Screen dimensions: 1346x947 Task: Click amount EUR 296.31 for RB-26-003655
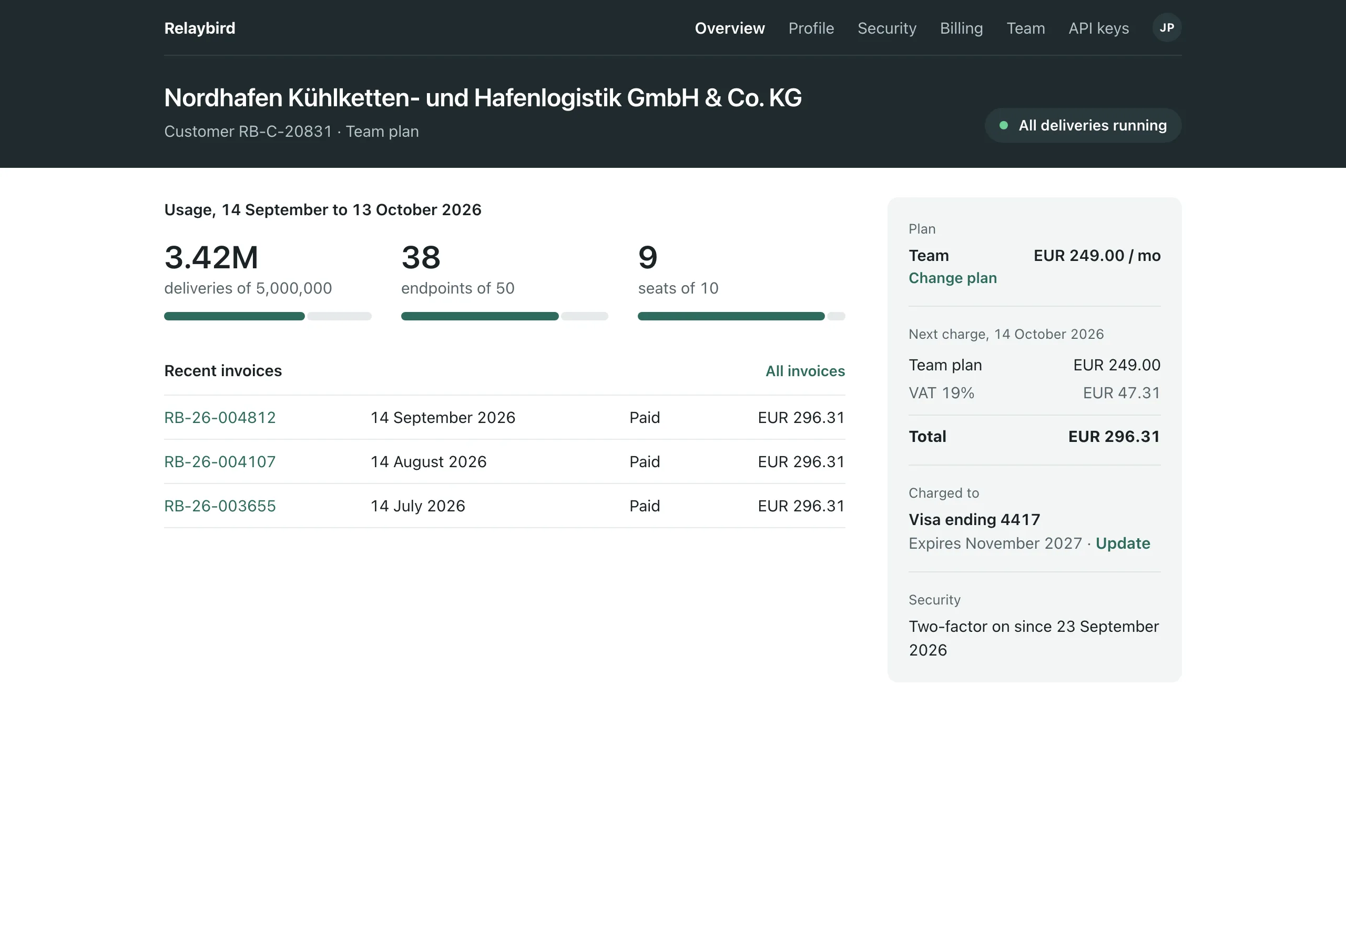(x=801, y=506)
